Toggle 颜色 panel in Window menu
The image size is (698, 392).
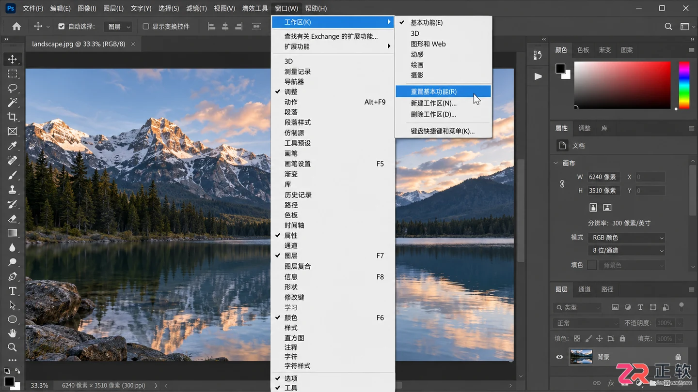333,318
